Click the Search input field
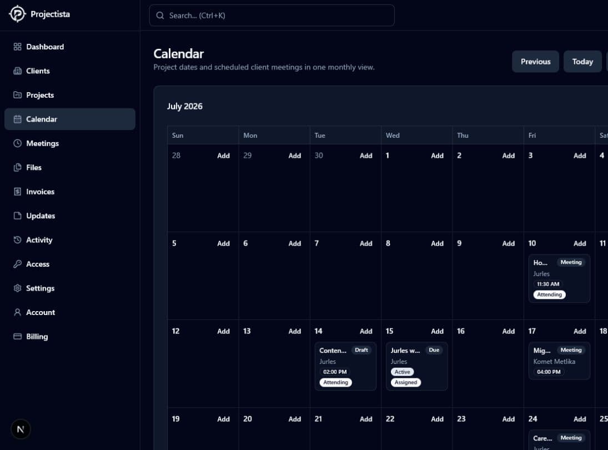Screen dimensions: 608x450 tap(272, 16)
